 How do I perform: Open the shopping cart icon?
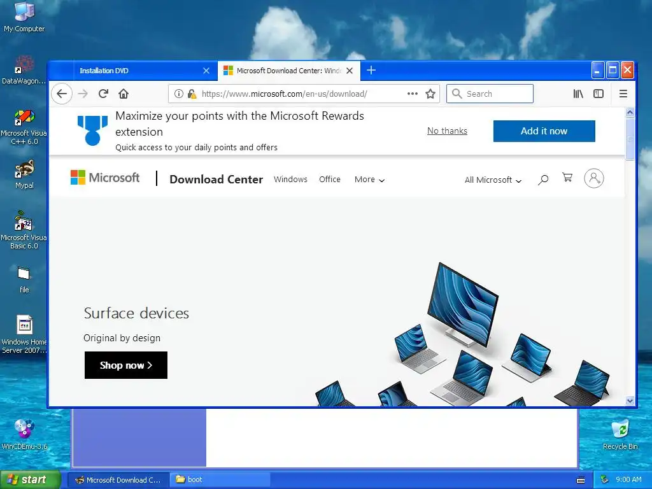click(x=567, y=178)
